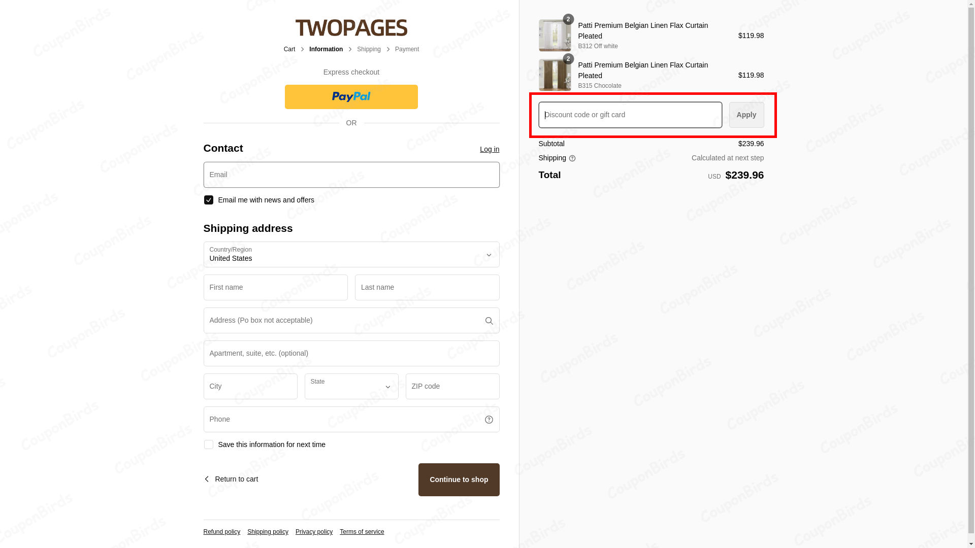Focus the City field
Screen dimensions: 975x548
(250, 386)
